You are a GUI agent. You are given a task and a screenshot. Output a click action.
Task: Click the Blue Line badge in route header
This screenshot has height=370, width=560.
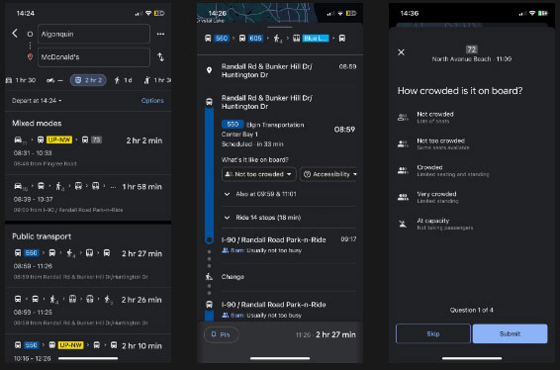316,39
